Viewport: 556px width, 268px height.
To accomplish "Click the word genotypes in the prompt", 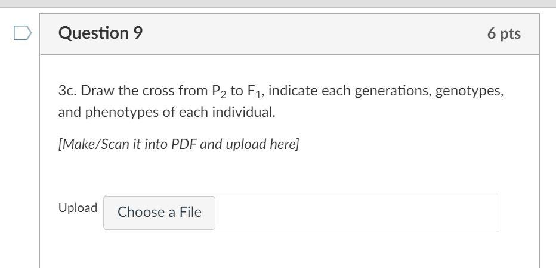I will (468, 92).
